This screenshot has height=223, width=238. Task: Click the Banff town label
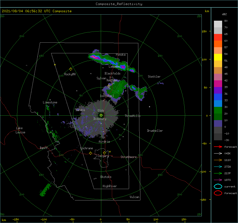(44, 148)
